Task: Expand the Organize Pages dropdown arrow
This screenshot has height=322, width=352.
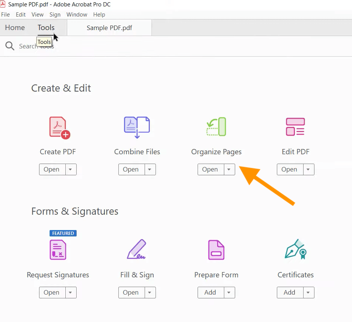Action: coord(229,170)
